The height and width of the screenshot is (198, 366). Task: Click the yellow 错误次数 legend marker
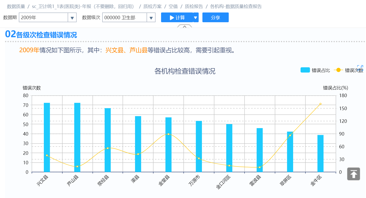[x=338, y=70]
